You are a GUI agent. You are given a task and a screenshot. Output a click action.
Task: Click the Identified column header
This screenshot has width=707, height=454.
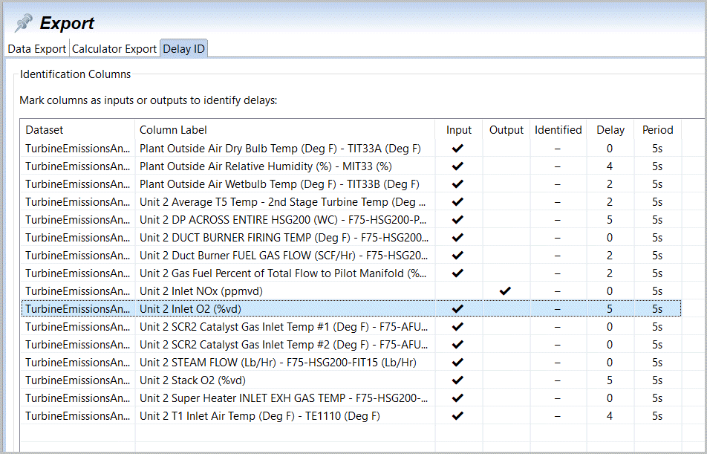point(558,130)
